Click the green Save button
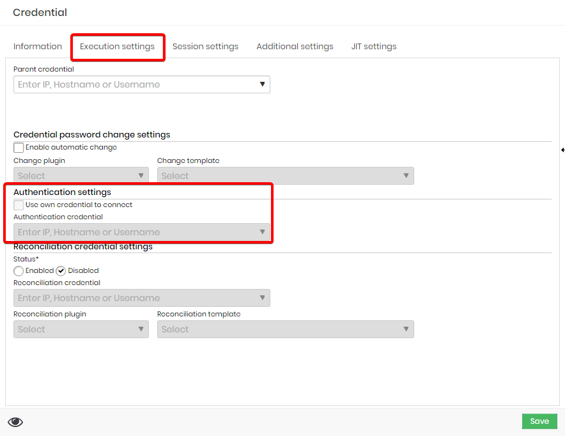Screen dimensions: 565x436 click(539, 421)
